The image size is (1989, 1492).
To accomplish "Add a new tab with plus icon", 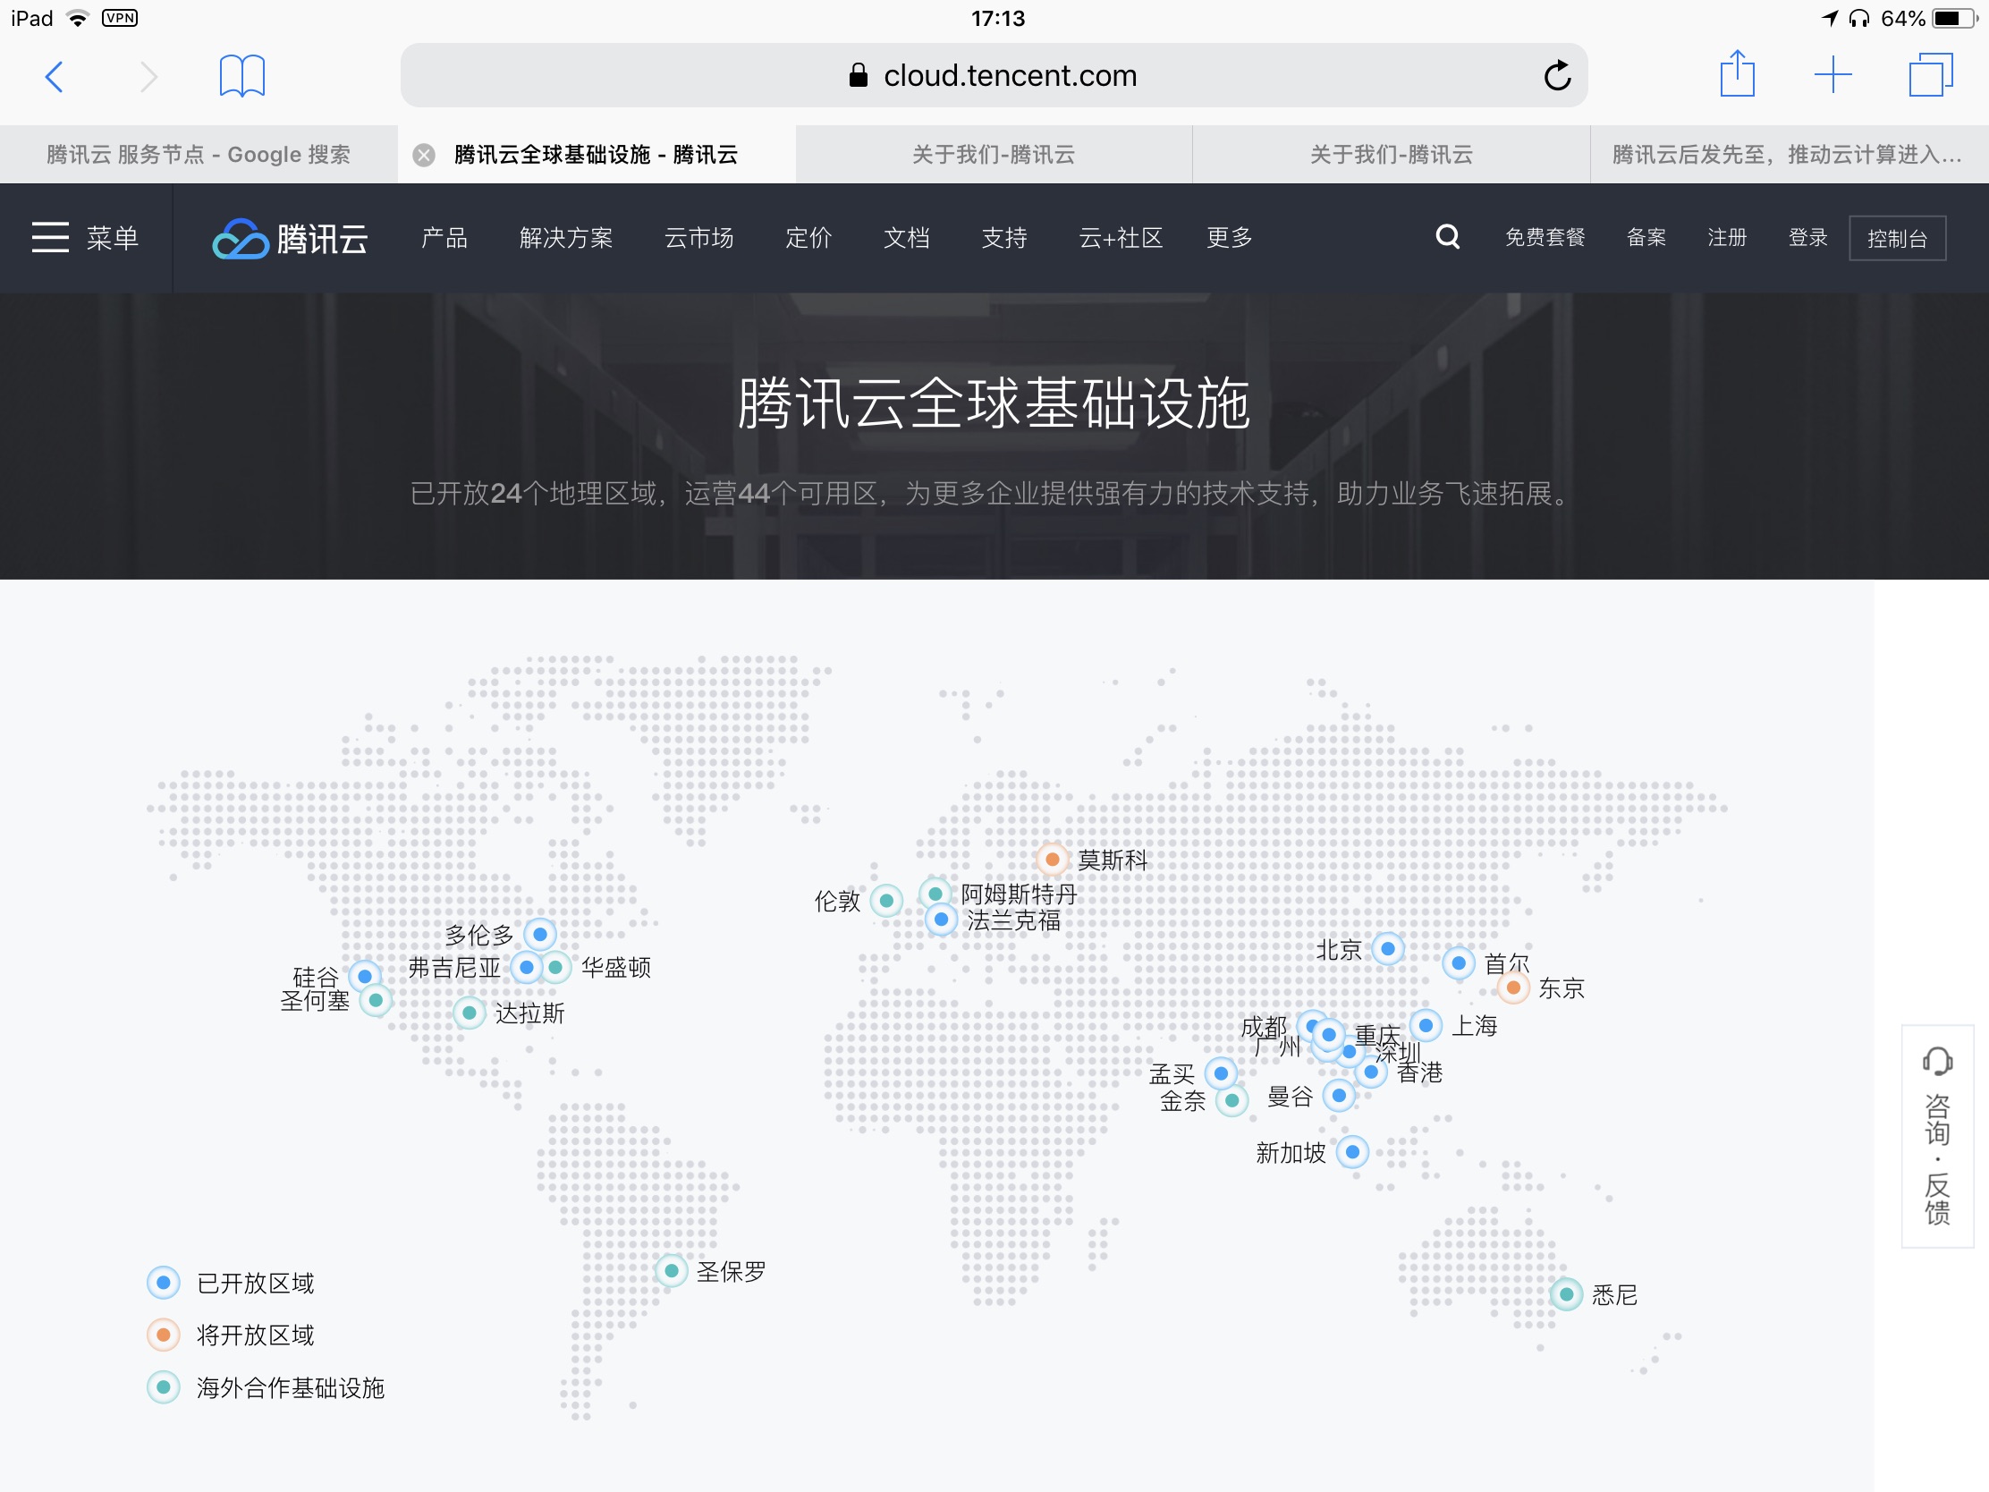I will pyautogui.click(x=1832, y=74).
